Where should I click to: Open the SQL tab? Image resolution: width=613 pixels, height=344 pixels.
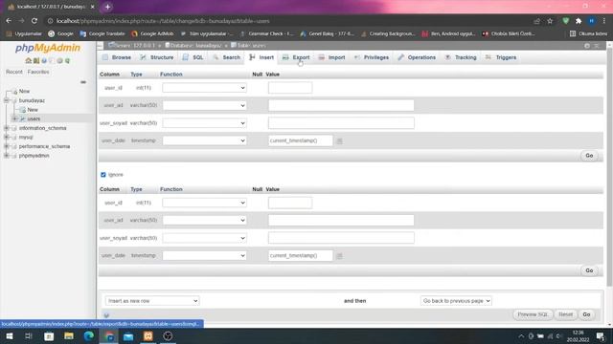193,57
